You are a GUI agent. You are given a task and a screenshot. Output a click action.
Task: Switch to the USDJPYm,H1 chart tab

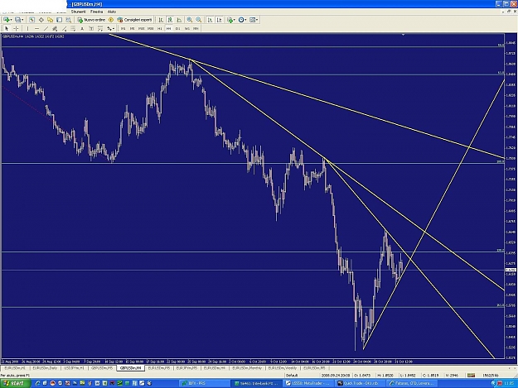point(74,368)
